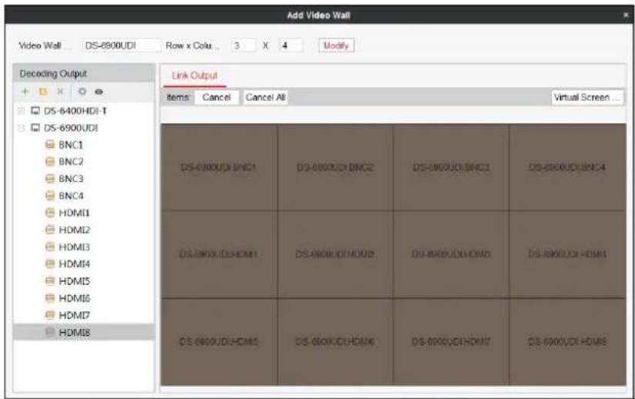Click the column count field showing 4

pos(291,45)
